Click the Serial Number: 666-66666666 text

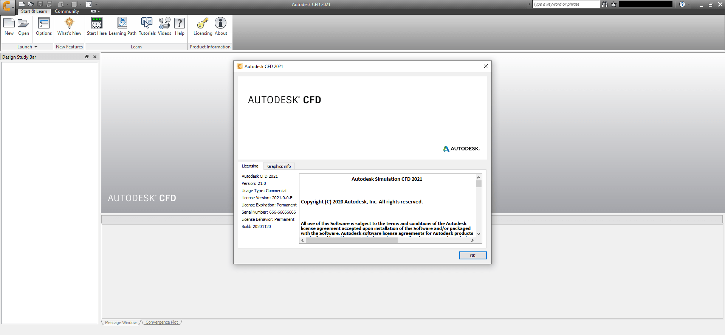[269, 212]
